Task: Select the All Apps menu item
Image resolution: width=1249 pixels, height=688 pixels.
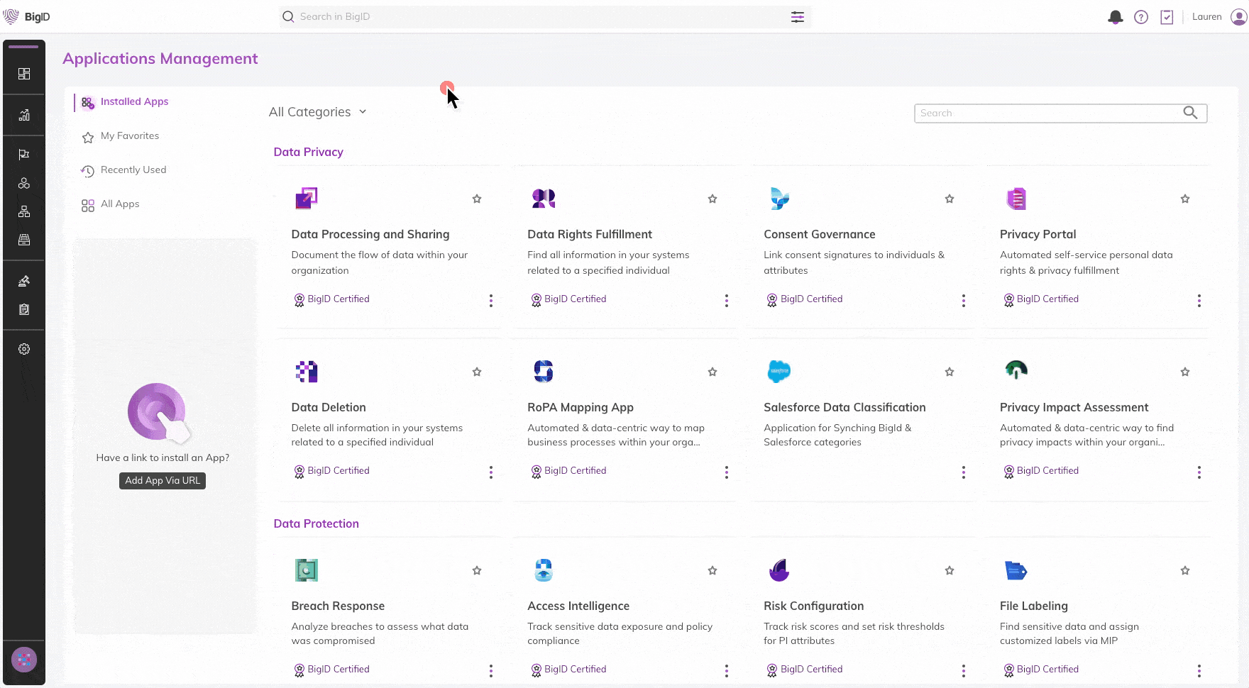Action: click(119, 204)
